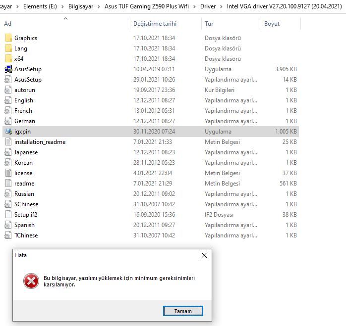Sort by the Boyut column header

pyautogui.click(x=272, y=24)
